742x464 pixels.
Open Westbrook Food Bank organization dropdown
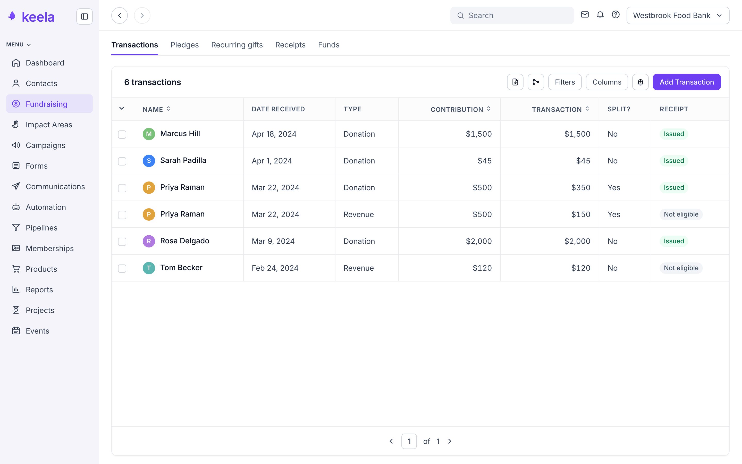[678, 15]
